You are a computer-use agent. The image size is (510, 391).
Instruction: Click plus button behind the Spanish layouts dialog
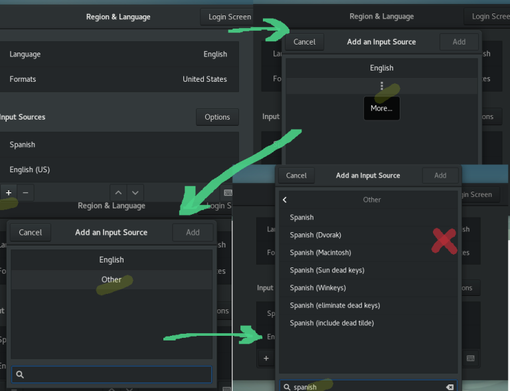point(266,358)
